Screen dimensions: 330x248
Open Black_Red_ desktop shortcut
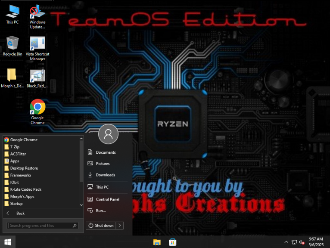pos(37,78)
